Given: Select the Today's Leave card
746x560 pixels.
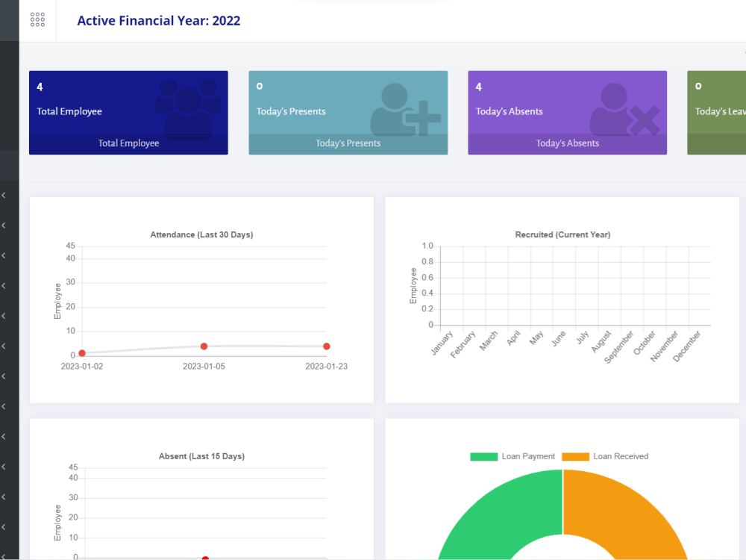Looking at the screenshot, I should click(x=716, y=113).
